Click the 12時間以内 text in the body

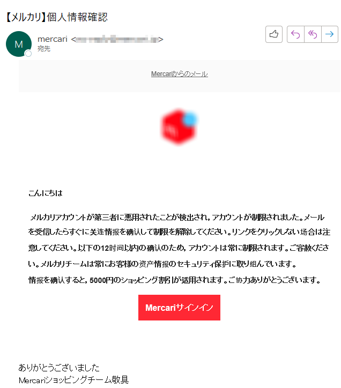point(120,248)
